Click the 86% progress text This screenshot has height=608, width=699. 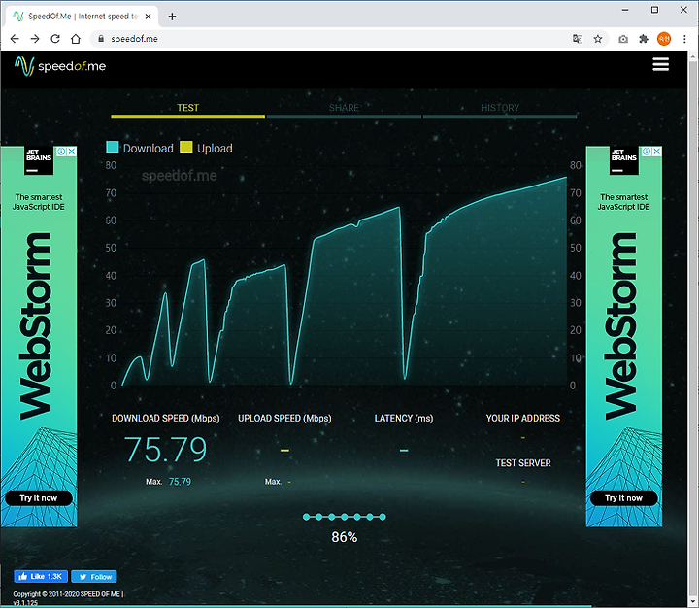[344, 537]
